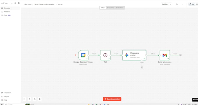The image size is (198, 105).
Task: Click Execute workflow button
Action: coord(112,99)
